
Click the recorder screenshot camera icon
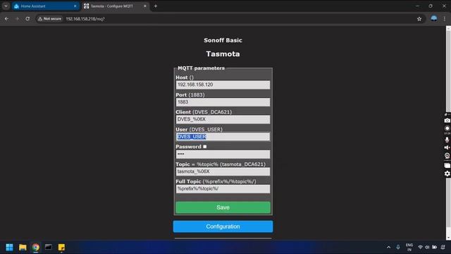coord(447,121)
